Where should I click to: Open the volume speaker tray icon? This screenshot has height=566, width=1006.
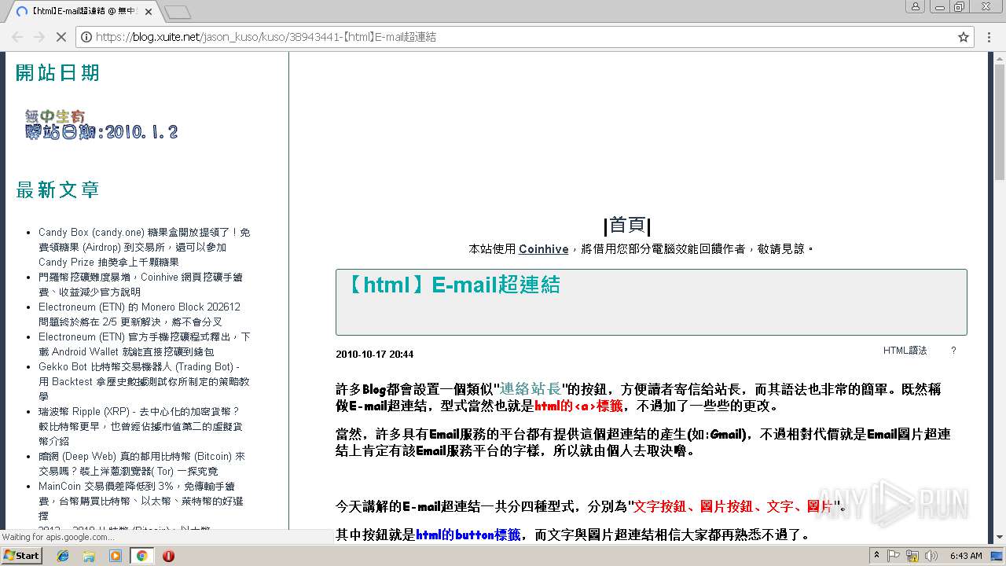pos(931,556)
